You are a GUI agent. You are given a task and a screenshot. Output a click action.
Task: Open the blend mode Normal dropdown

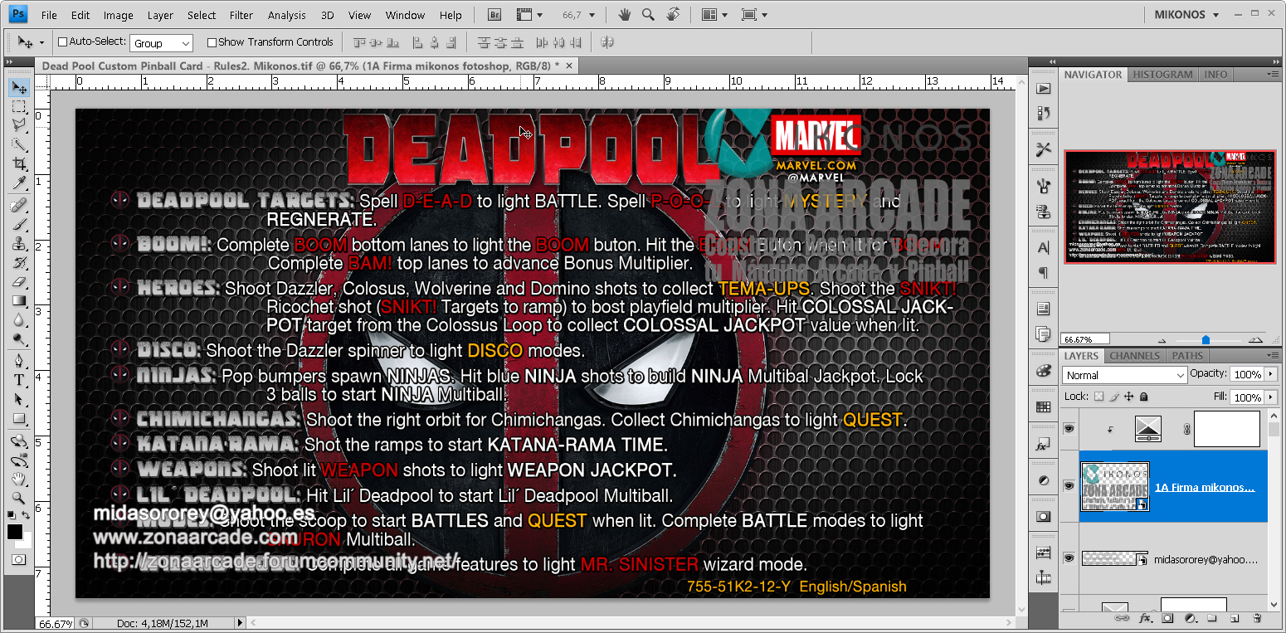pos(1124,376)
